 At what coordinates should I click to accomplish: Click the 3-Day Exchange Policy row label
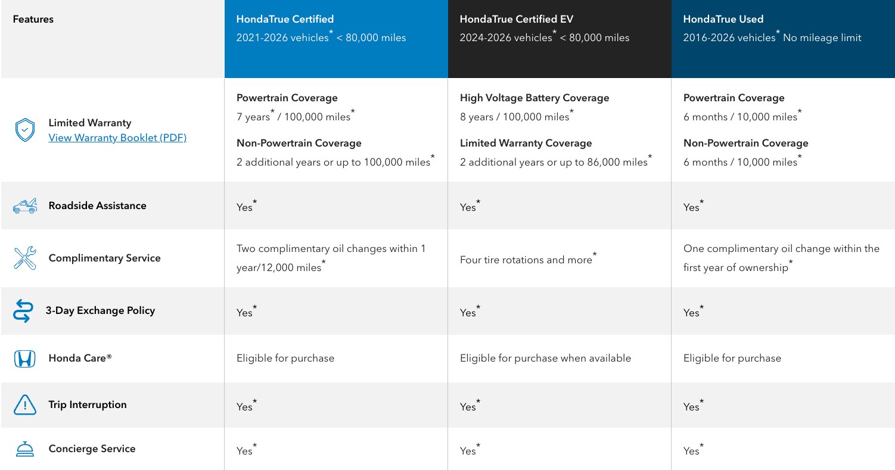coord(100,310)
